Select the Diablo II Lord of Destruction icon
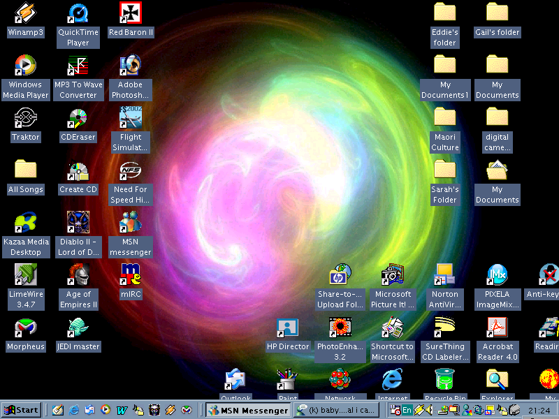The image size is (559, 419). tap(78, 223)
